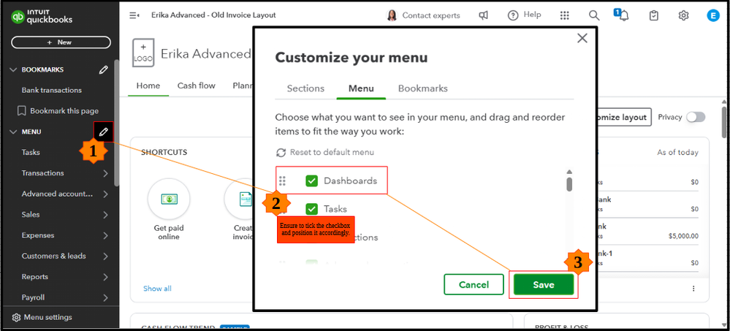730x331 pixels.
Task: Click the Customize layout button
Action: [623, 118]
